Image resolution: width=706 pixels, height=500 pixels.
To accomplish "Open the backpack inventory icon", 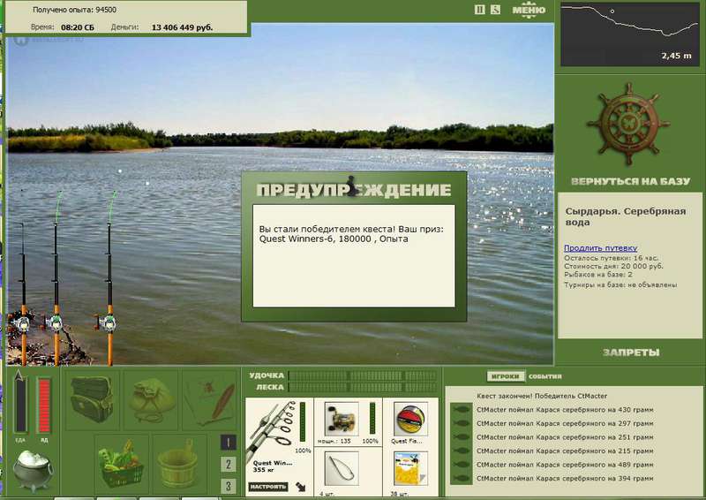I will point(92,399).
